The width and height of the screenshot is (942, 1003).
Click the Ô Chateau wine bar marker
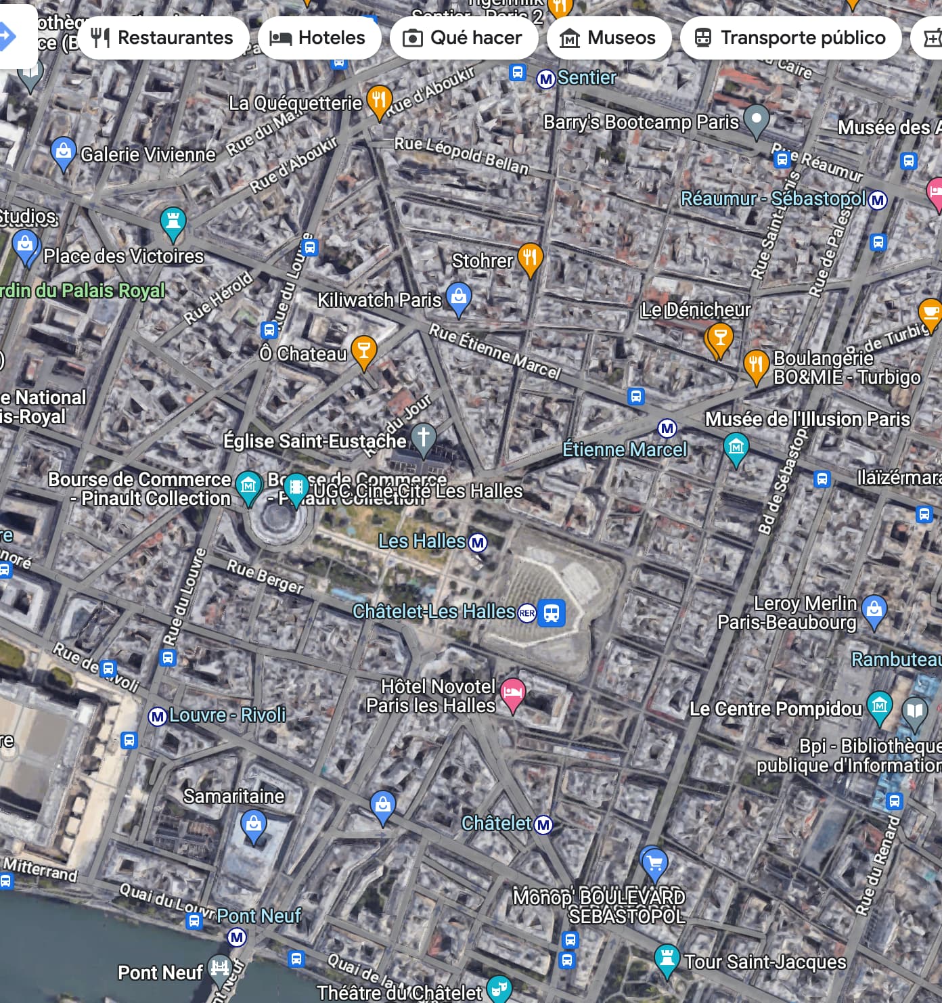363,351
